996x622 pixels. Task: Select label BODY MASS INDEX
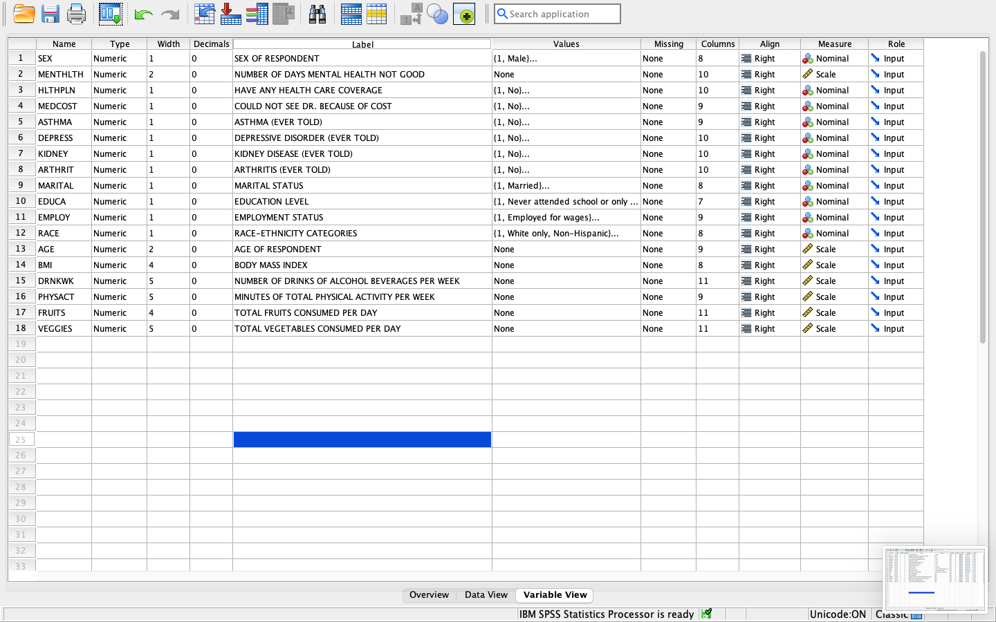pyautogui.click(x=271, y=265)
